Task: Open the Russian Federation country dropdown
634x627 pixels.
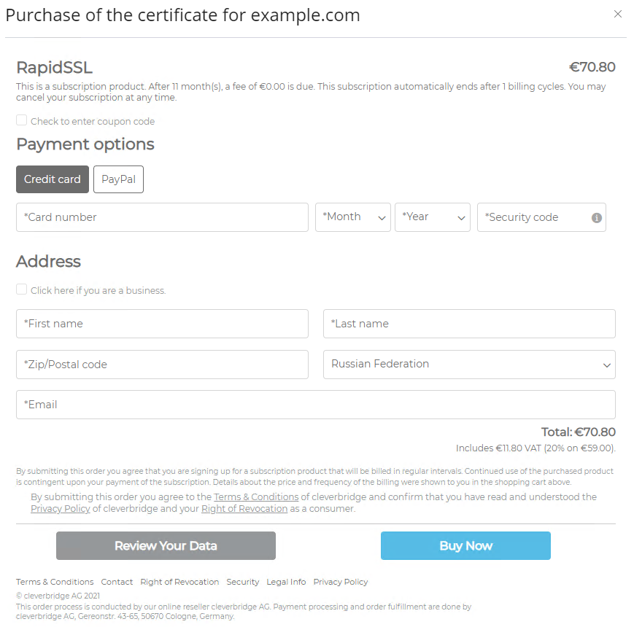Action: coord(468,365)
